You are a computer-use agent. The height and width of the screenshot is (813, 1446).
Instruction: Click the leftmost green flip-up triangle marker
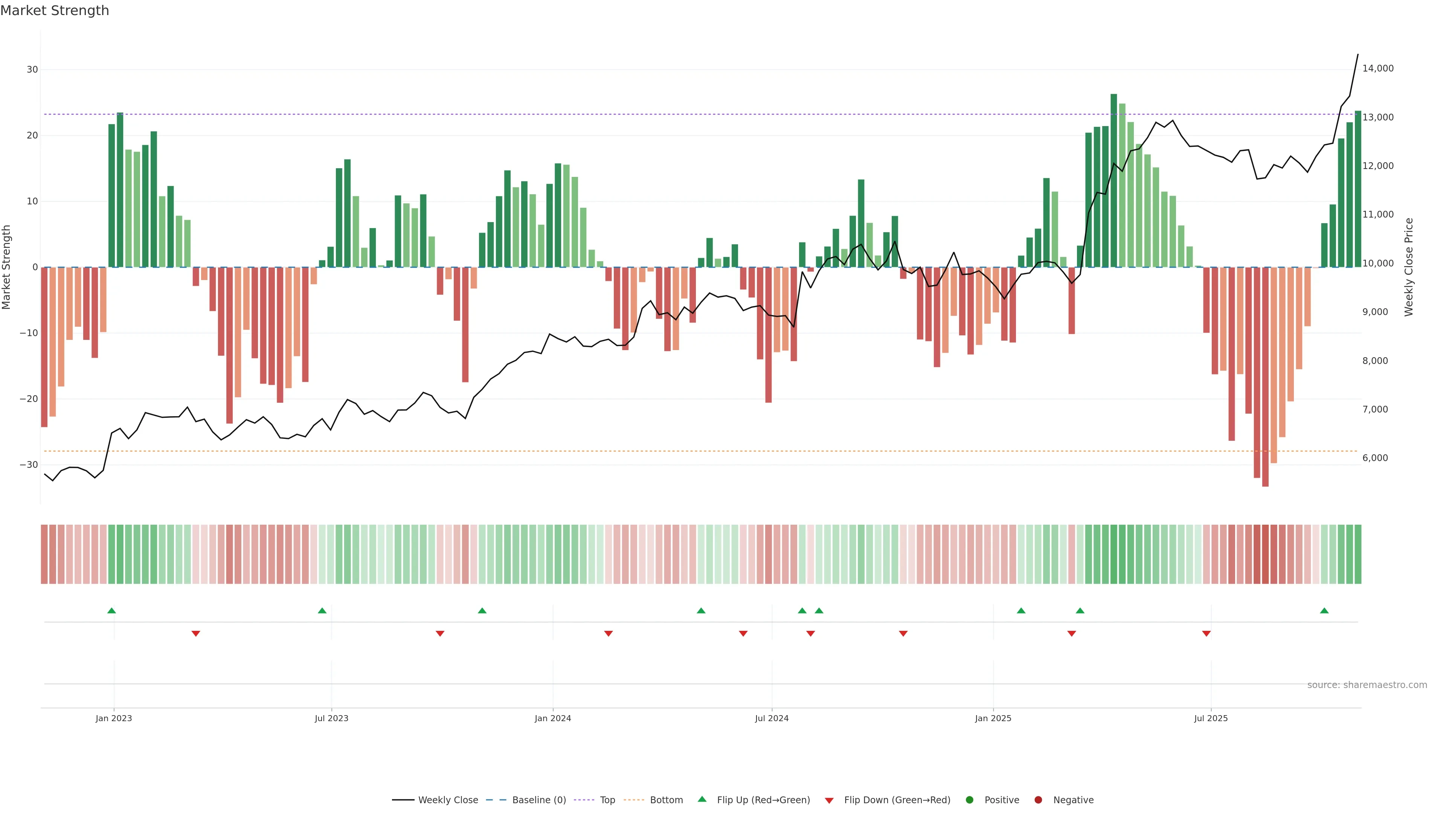(x=112, y=611)
